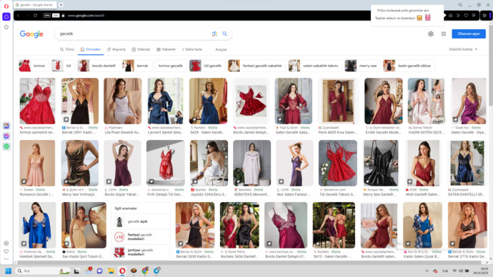Switch to Tümü tab

[67, 49]
